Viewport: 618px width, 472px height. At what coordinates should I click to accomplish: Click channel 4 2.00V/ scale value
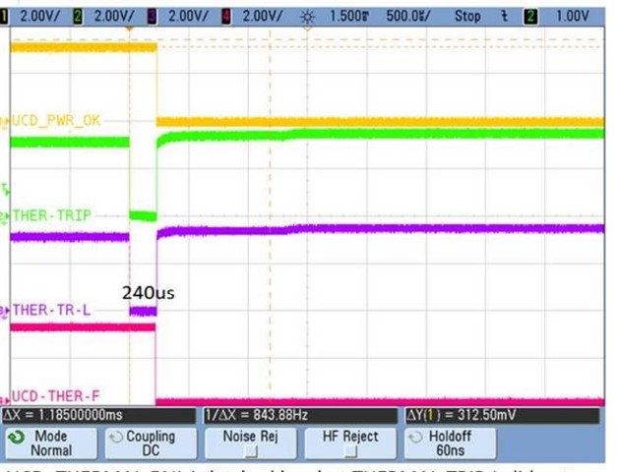coord(263,16)
